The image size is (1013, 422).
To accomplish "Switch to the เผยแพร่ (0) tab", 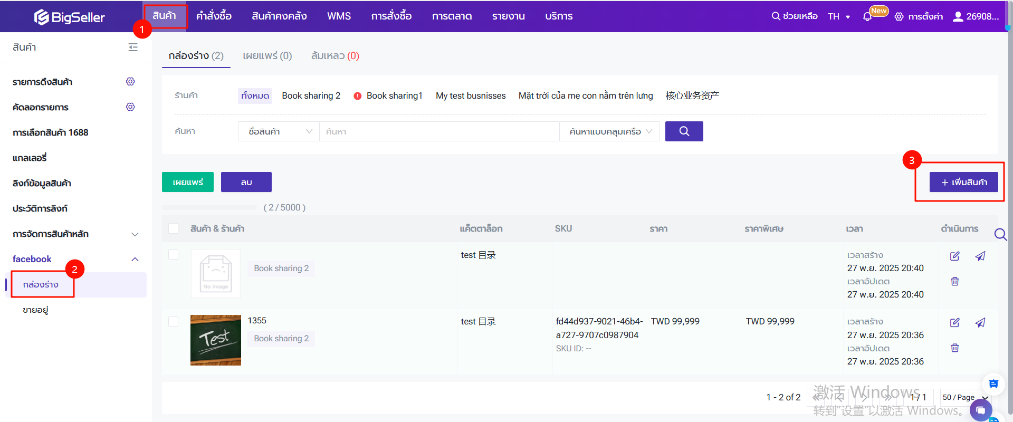I will pyautogui.click(x=267, y=56).
